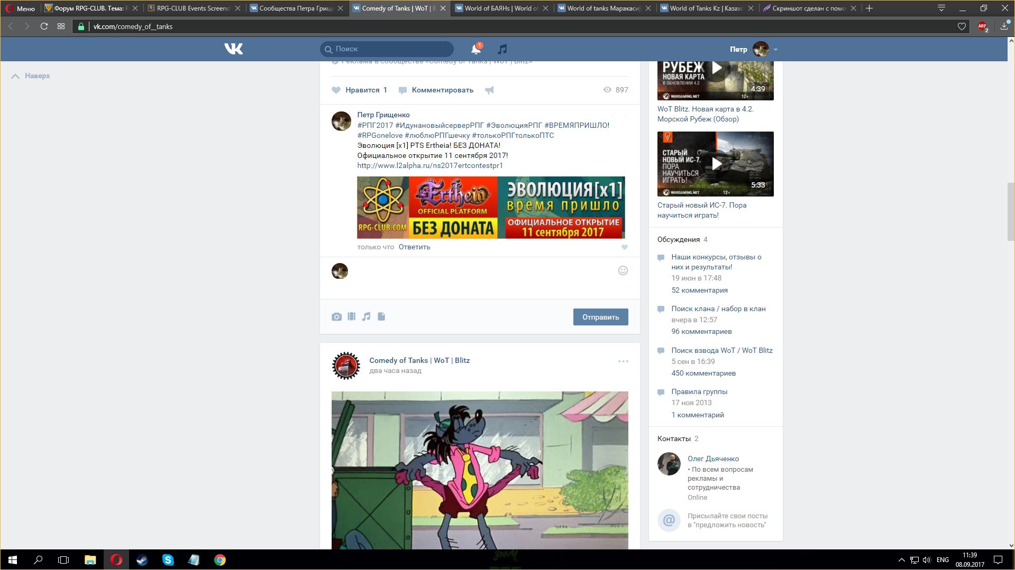Click Нравится on the post
Image resolution: width=1015 pixels, height=570 pixels.
(359, 90)
